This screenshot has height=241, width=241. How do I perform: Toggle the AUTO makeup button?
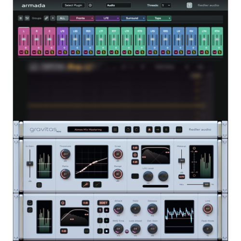(x=182, y=177)
